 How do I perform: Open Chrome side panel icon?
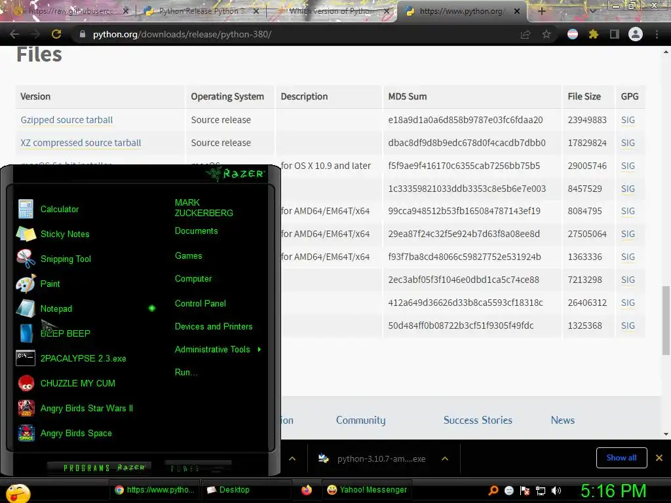(615, 34)
